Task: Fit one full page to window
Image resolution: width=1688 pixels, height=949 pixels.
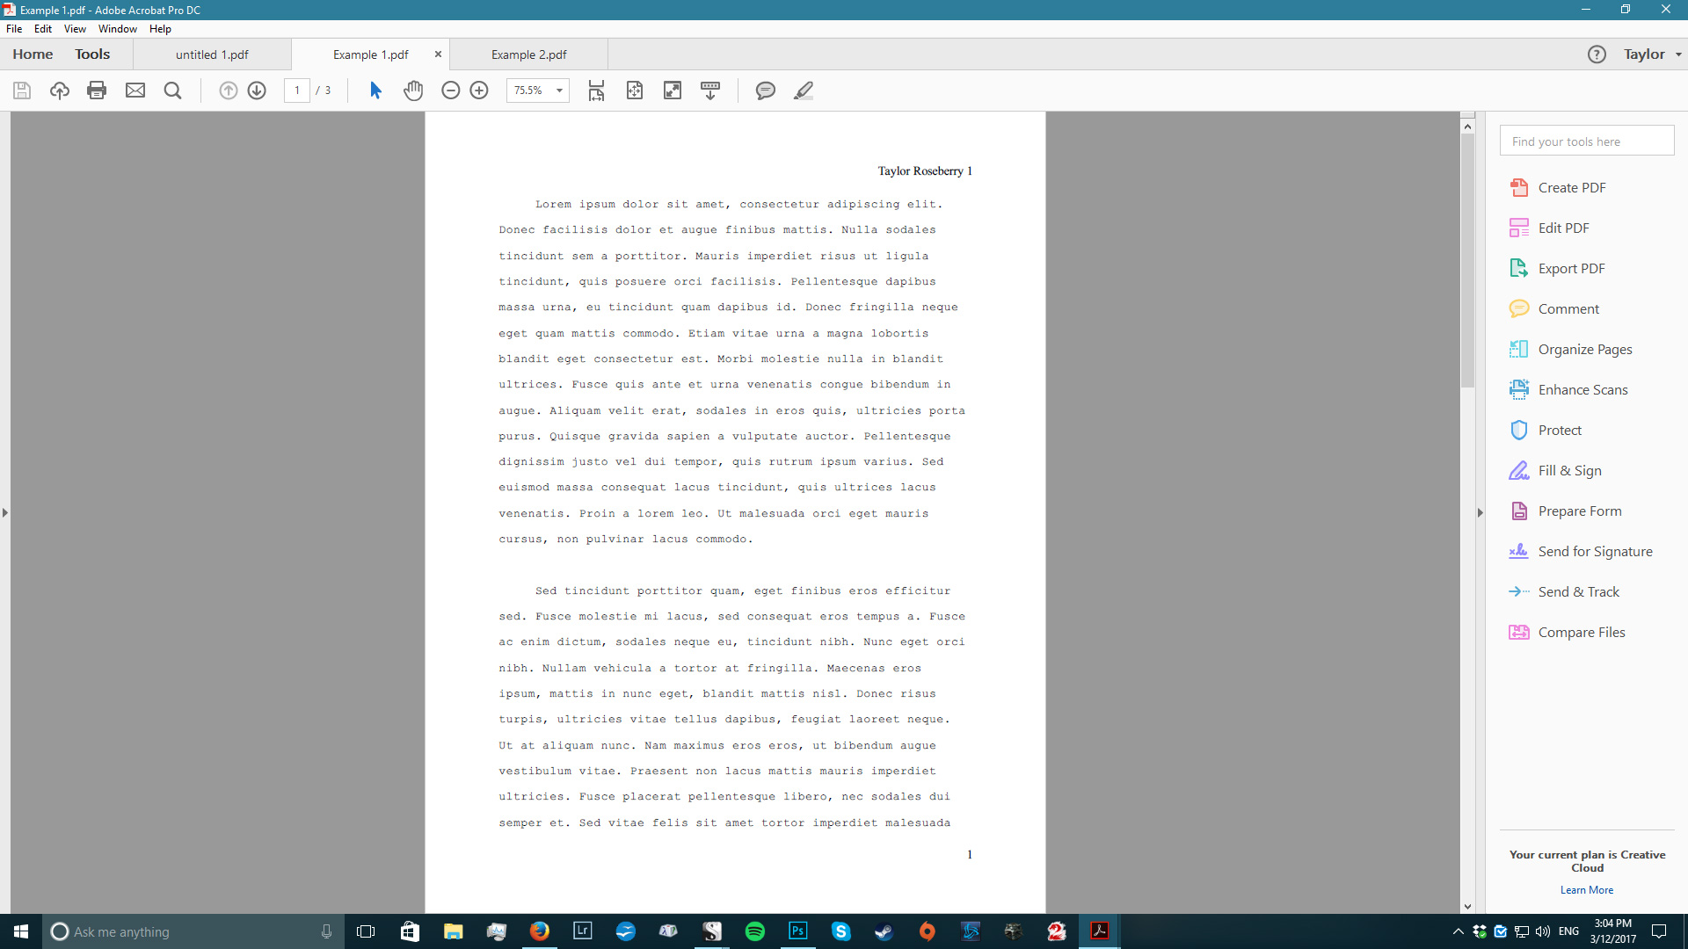Action: pos(635,91)
